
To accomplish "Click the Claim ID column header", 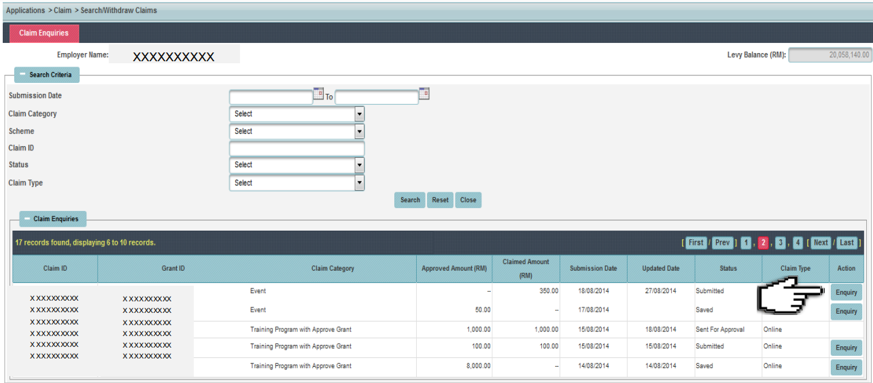I will coord(55,269).
